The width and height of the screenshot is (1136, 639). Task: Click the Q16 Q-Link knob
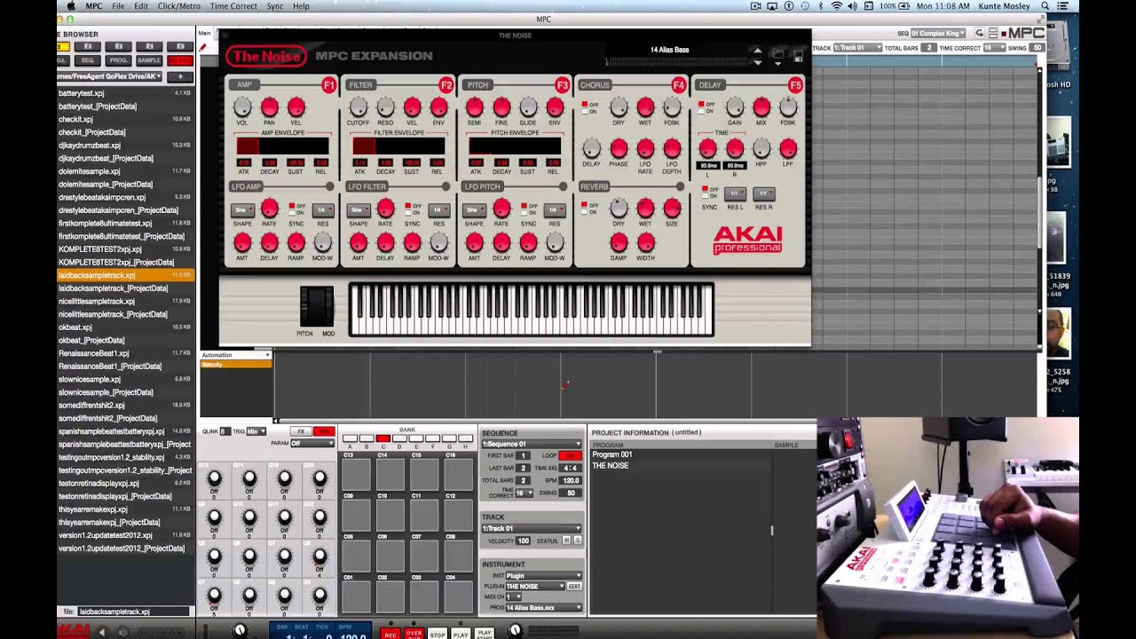(319, 478)
